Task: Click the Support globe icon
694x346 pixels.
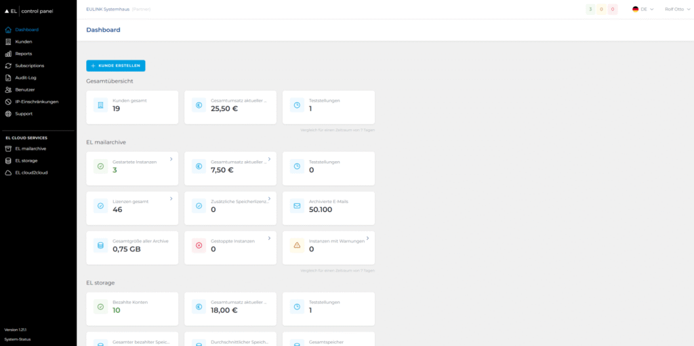Action: pos(8,114)
